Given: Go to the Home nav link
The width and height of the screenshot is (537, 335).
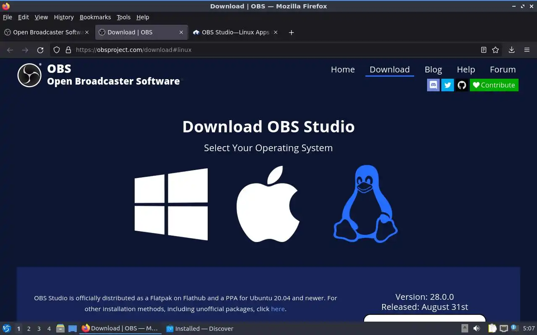Looking at the screenshot, I should pyautogui.click(x=343, y=70).
